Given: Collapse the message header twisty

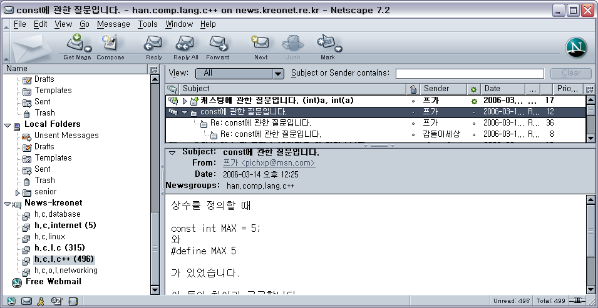Looking at the screenshot, I should pos(172,152).
